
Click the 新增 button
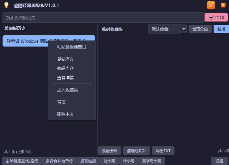click(221, 29)
